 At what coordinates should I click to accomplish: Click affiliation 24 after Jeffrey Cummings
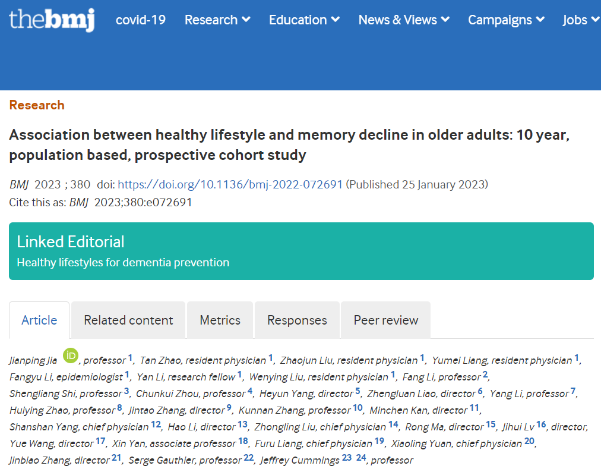pos(361,458)
